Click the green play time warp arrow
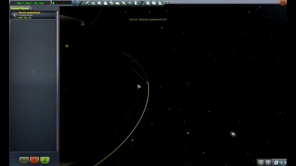Screen dimensions: 296x166 tap(54, 3)
